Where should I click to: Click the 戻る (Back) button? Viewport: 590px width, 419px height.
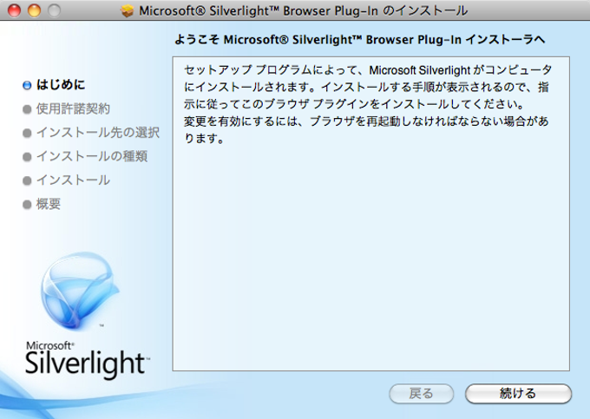pyautogui.click(x=421, y=394)
